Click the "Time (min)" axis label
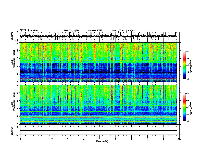202x156 pixels. 102,141
